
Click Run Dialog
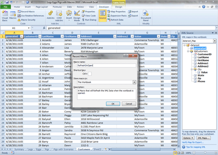[89, 20]
